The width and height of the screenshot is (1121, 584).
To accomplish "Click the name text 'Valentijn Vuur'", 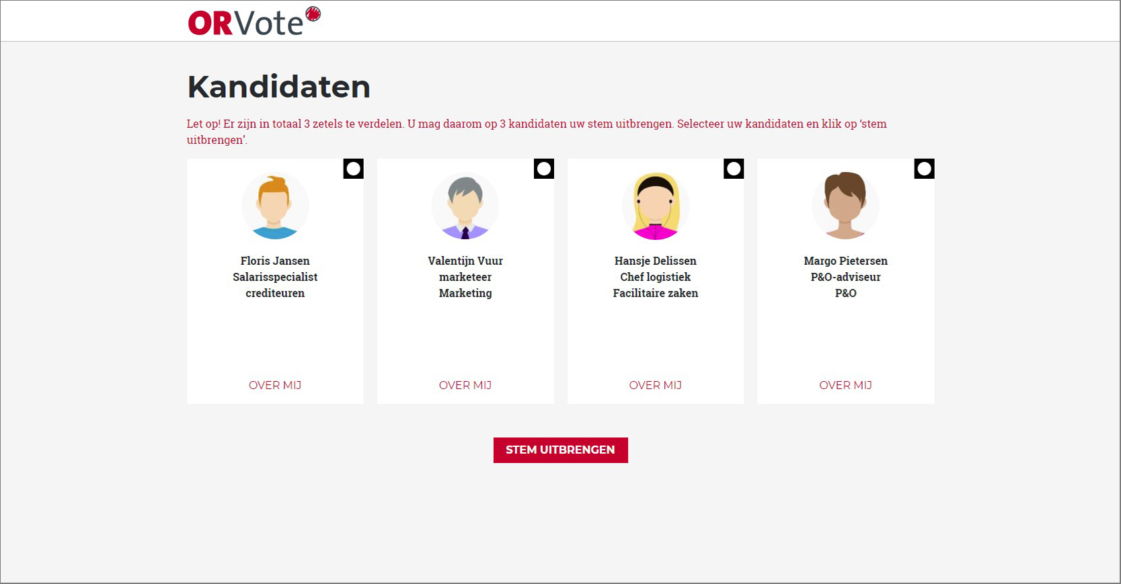I will click(465, 261).
